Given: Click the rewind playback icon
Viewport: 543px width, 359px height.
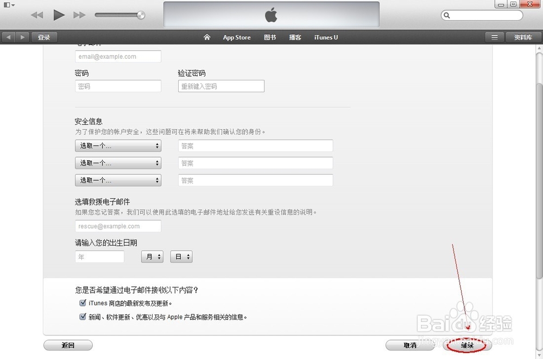Looking at the screenshot, I should pyautogui.click(x=36, y=15).
